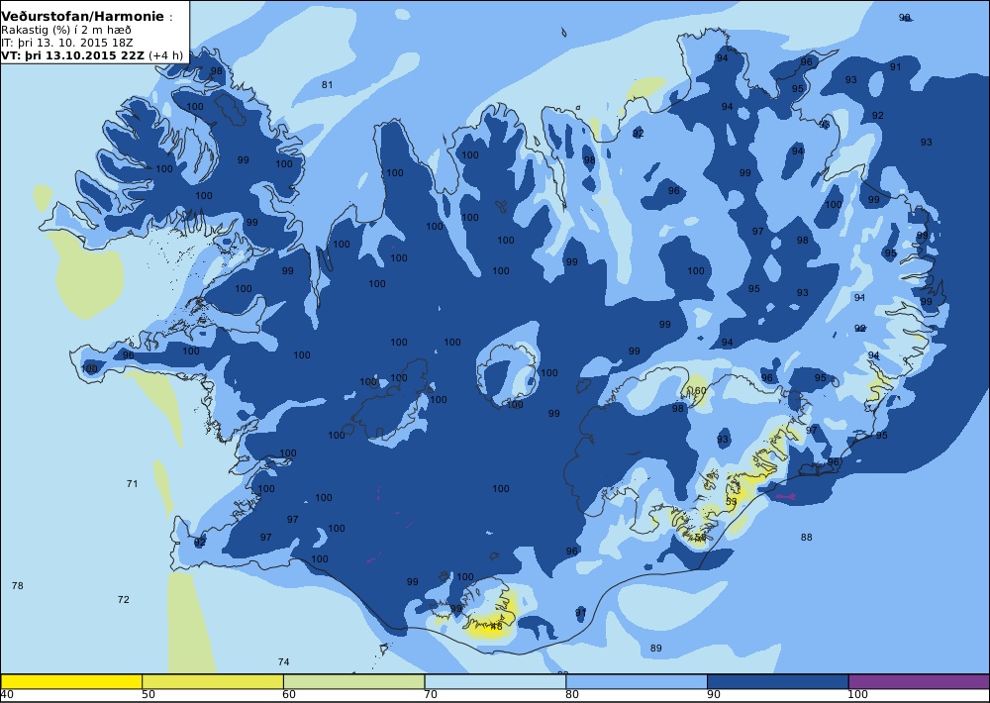The height and width of the screenshot is (703, 990).
Task: Click the 'Rakastig (%) í 2 m hæð' line
Action: click(66, 30)
